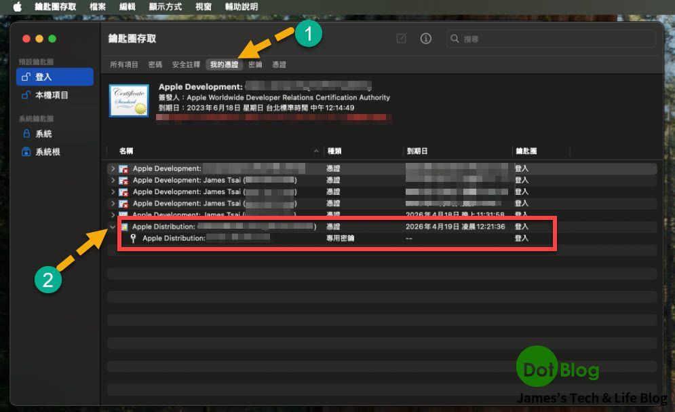Click the new note compose icon
The width and height of the screenshot is (675, 412).
click(402, 39)
